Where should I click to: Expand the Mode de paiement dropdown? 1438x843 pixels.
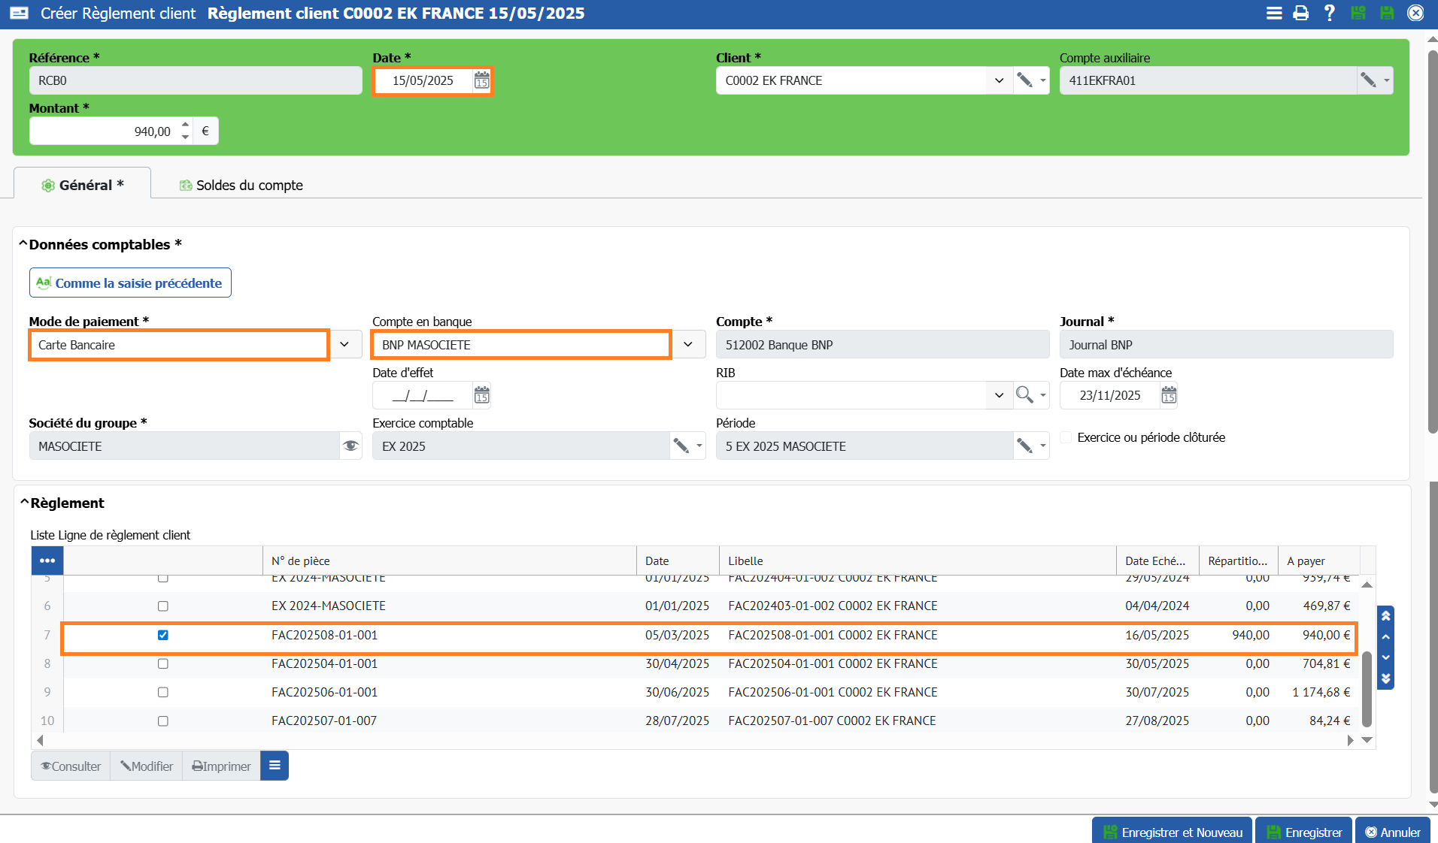click(x=344, y=345)
